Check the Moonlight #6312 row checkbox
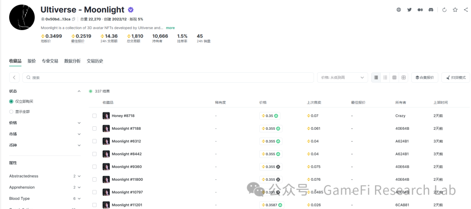The image size is (471, 209). [95, 141]
